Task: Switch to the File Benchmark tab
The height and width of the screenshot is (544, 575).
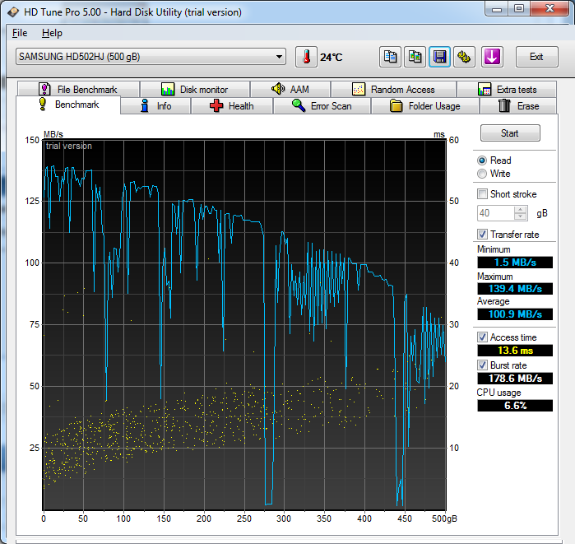Action: click(78, 89)
